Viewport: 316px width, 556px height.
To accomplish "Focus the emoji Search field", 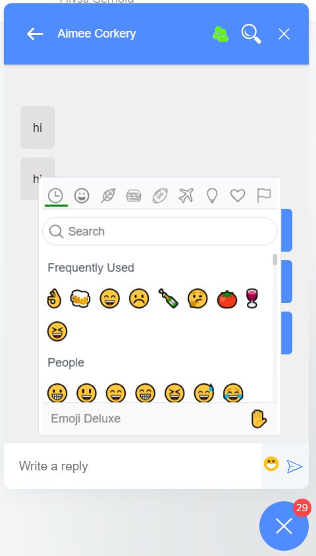I will [x=159, y=231].
